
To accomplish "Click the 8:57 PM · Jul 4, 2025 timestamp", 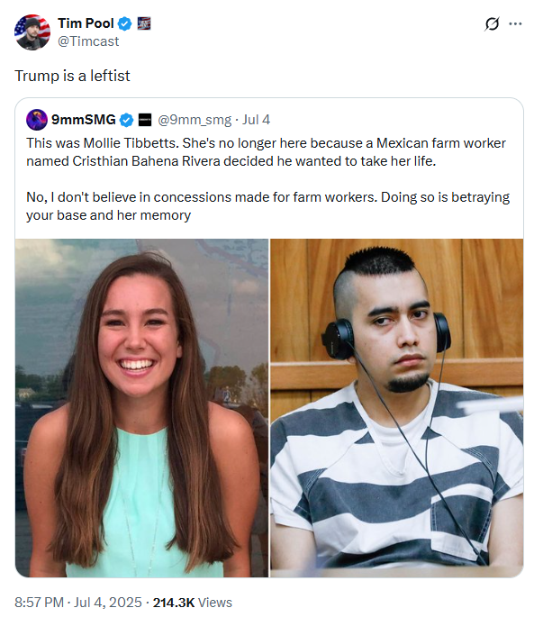I will click(78, 603).
